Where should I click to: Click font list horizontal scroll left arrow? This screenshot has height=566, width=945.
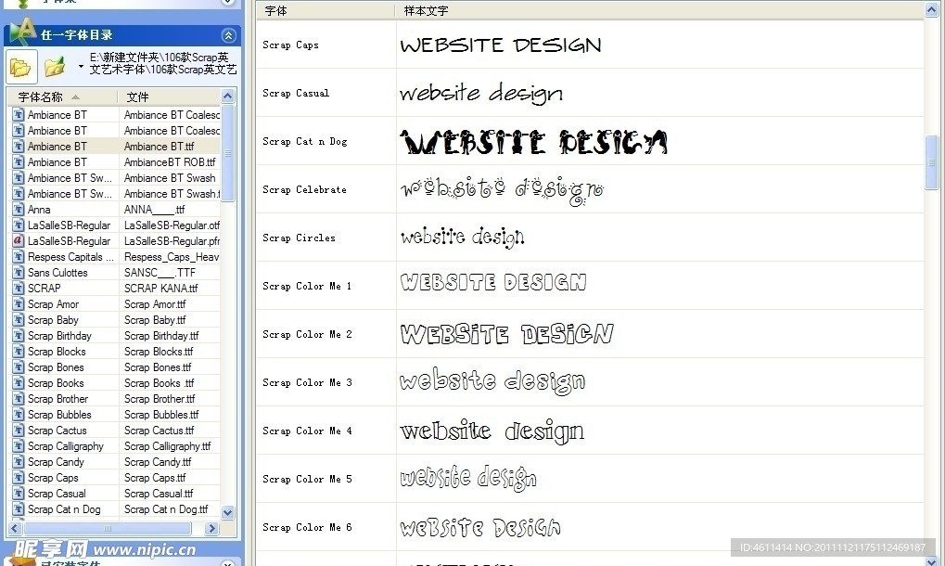coord(15,529)
